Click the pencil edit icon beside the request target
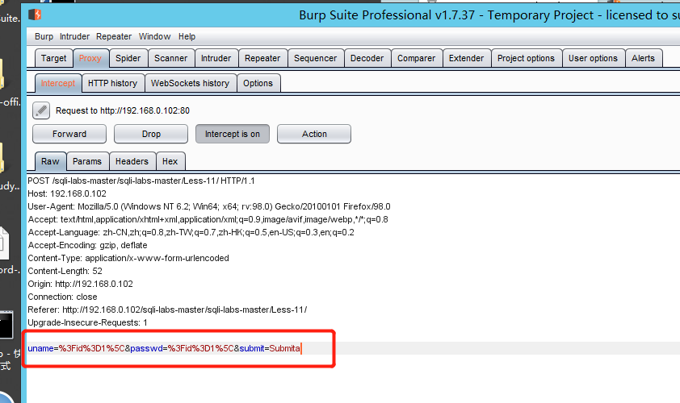 41,110
